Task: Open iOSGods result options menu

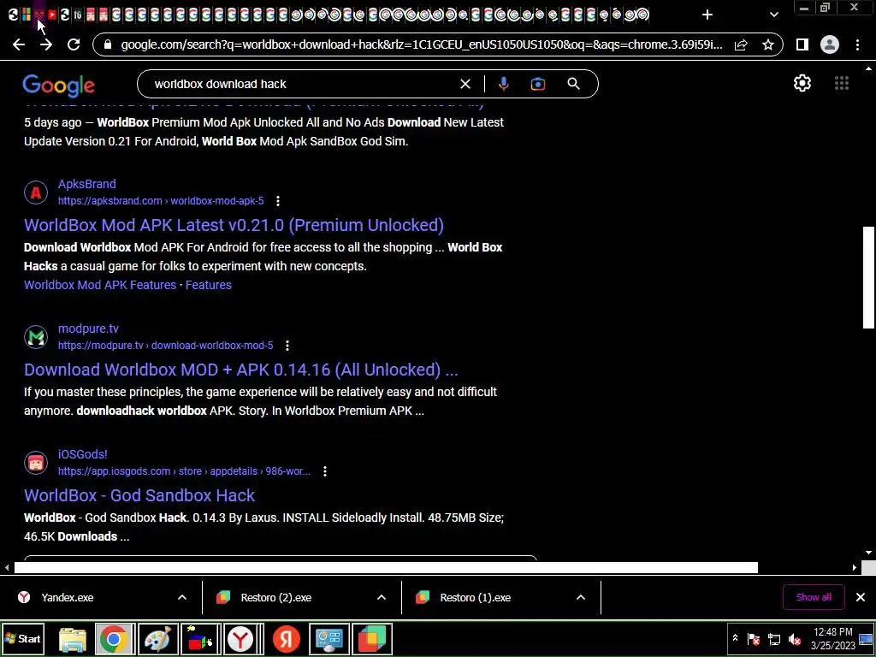Action: click(324, 471)
